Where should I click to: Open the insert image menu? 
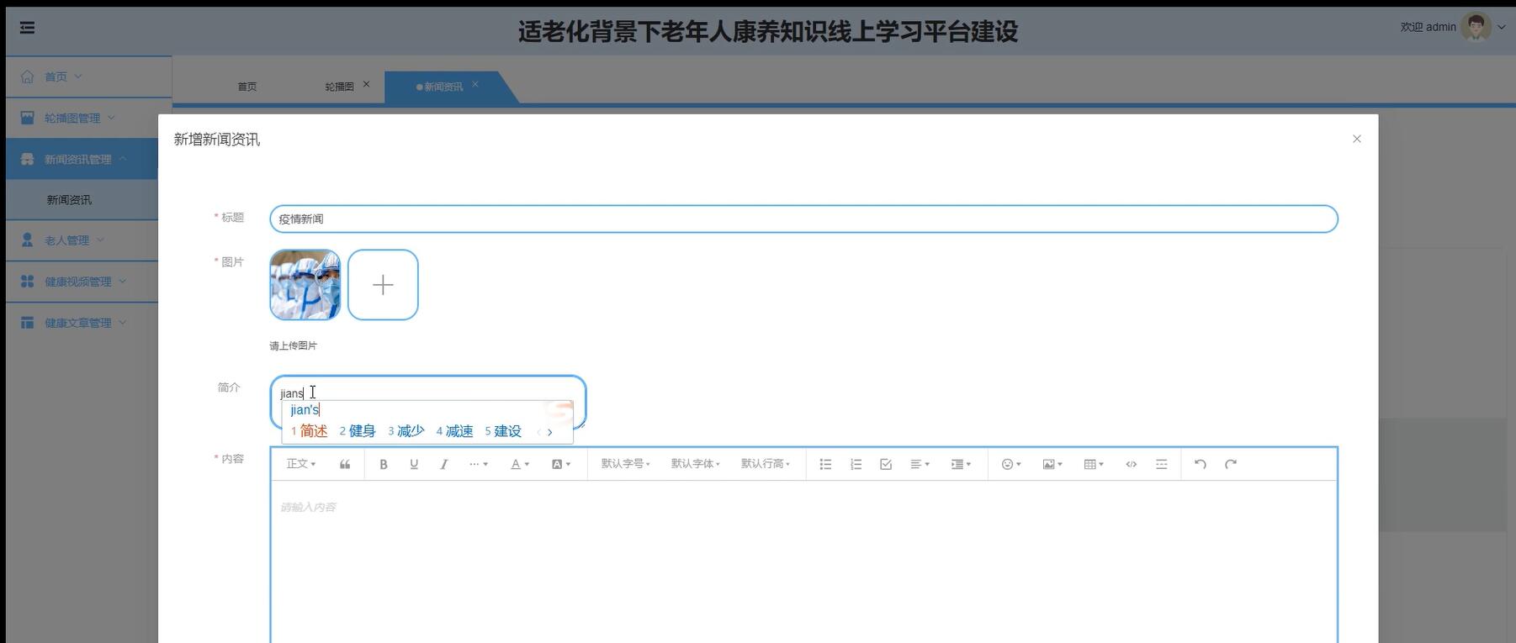[x=1052, y=464]
